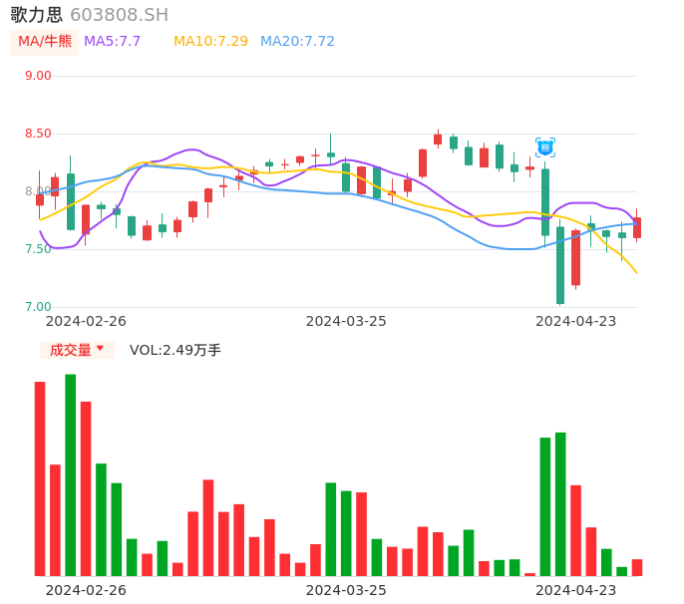Click the 2024-04-23 date label under the volume chart
684x604 pixels.
(x=576, y=590)
